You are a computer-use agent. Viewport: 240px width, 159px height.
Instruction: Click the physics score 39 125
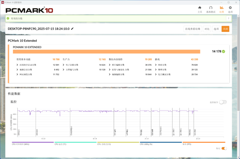click(194, 70)
